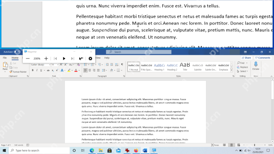Select the Format Painter tool

pos(18,72)
